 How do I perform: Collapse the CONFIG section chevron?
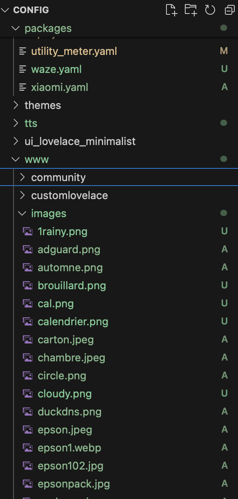5,10
